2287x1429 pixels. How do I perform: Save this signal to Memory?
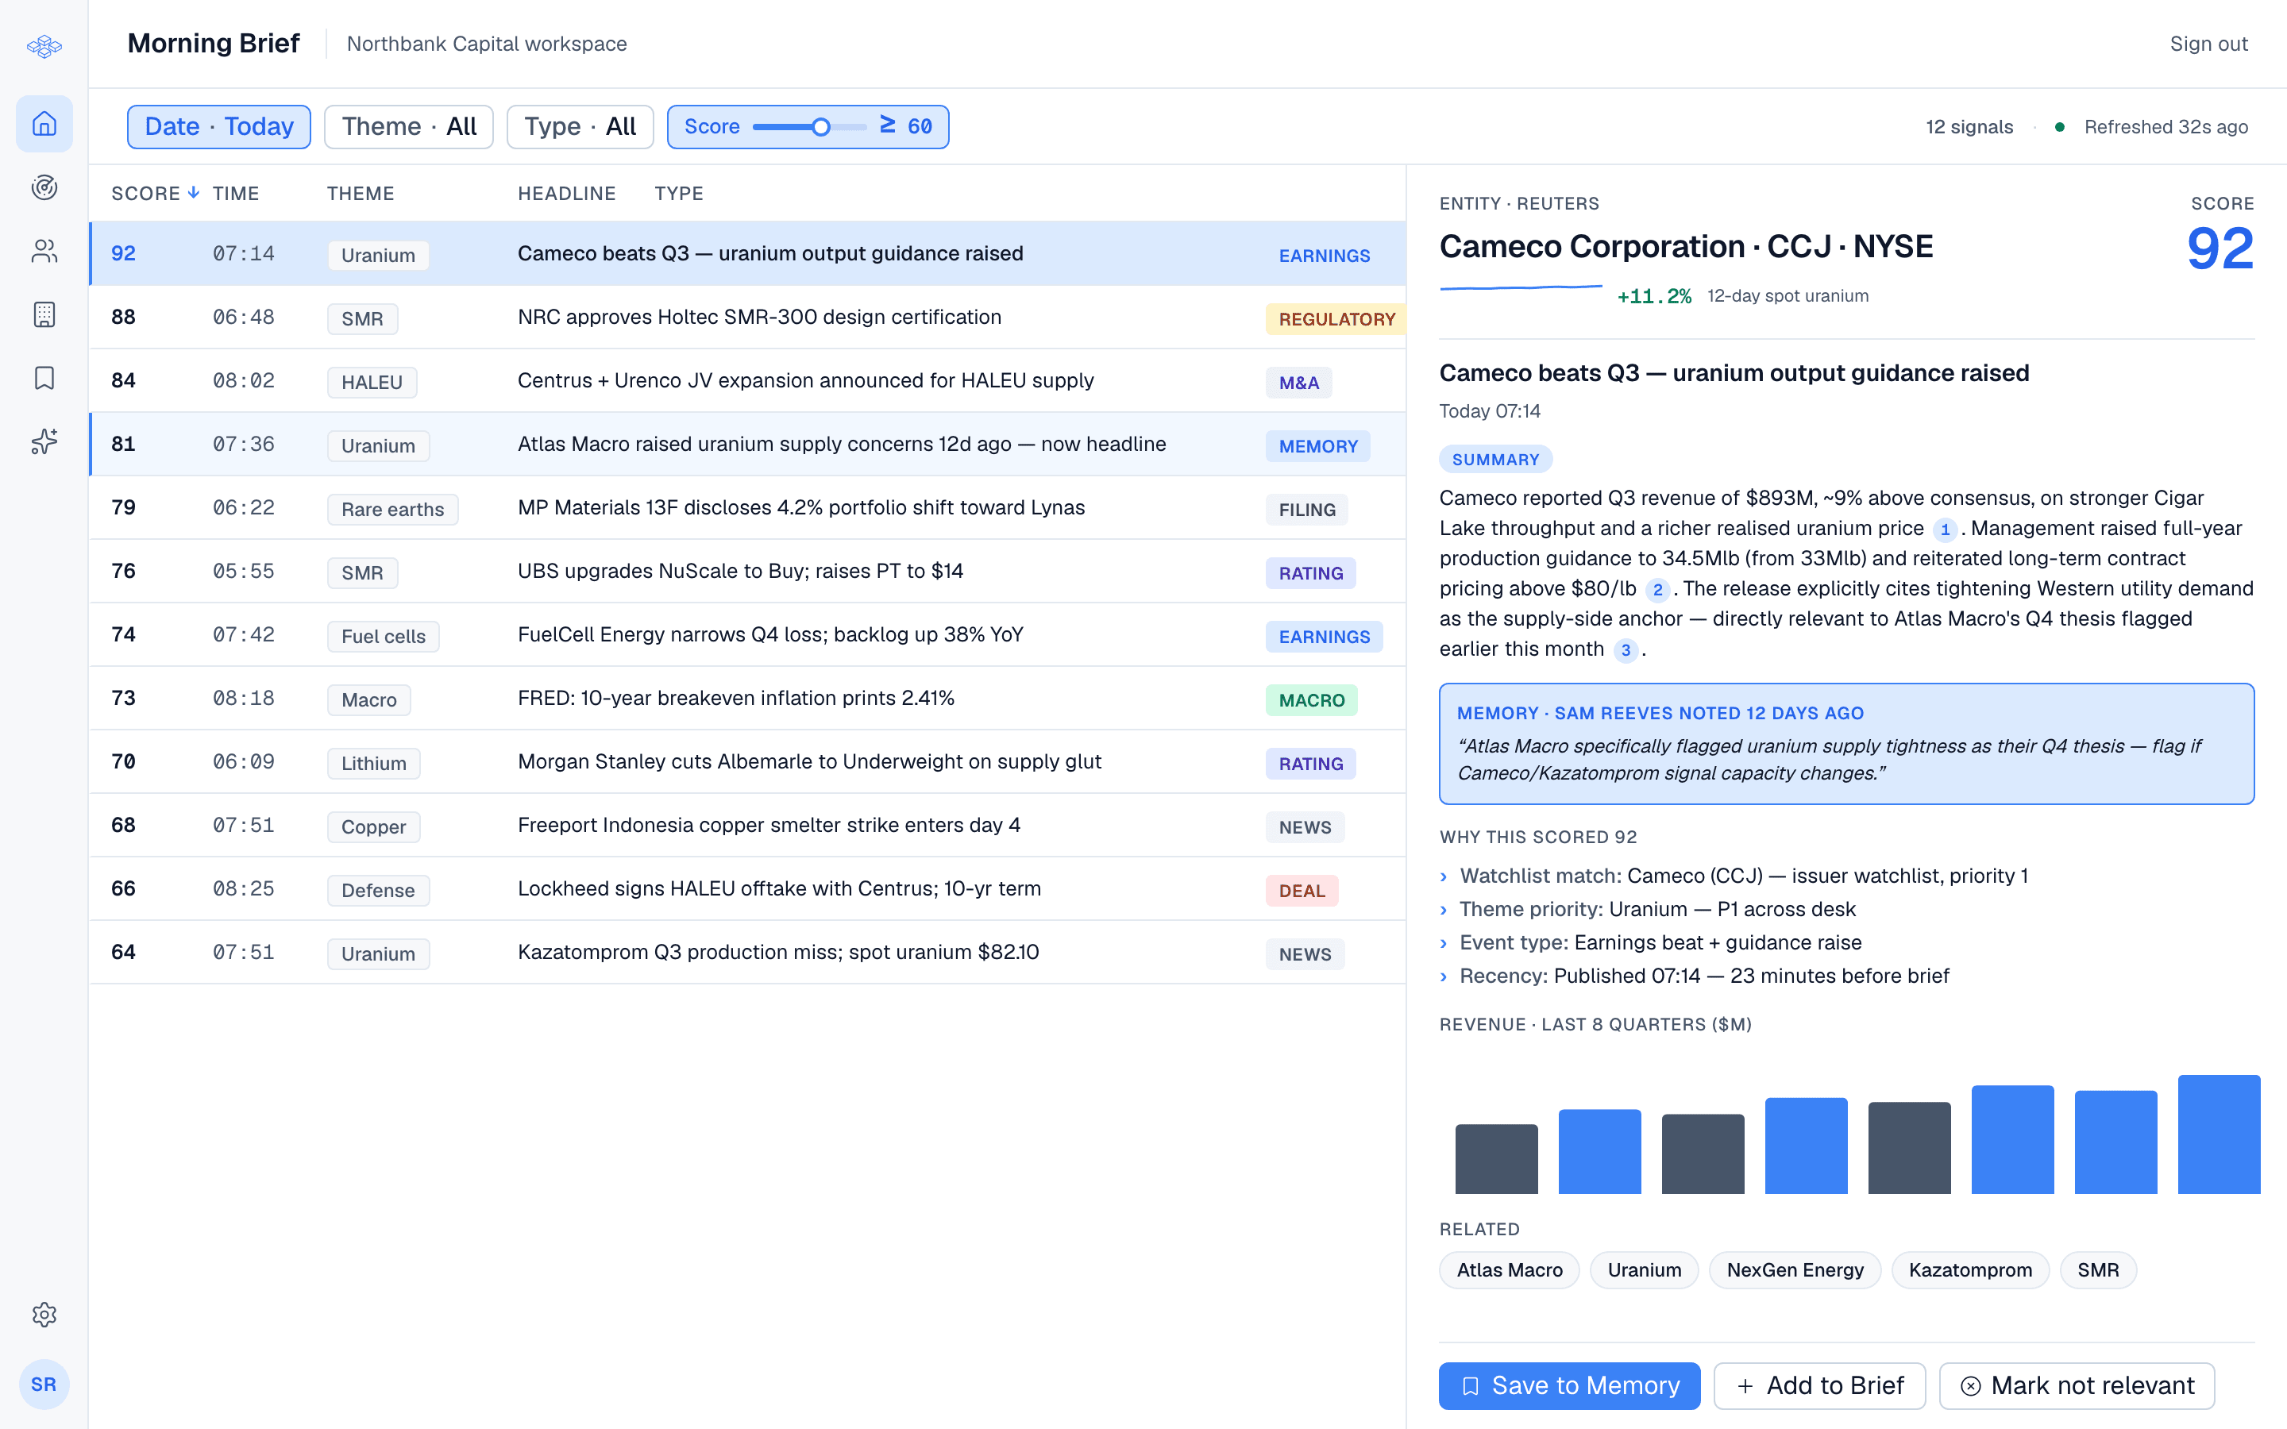click(1570, 1385)
